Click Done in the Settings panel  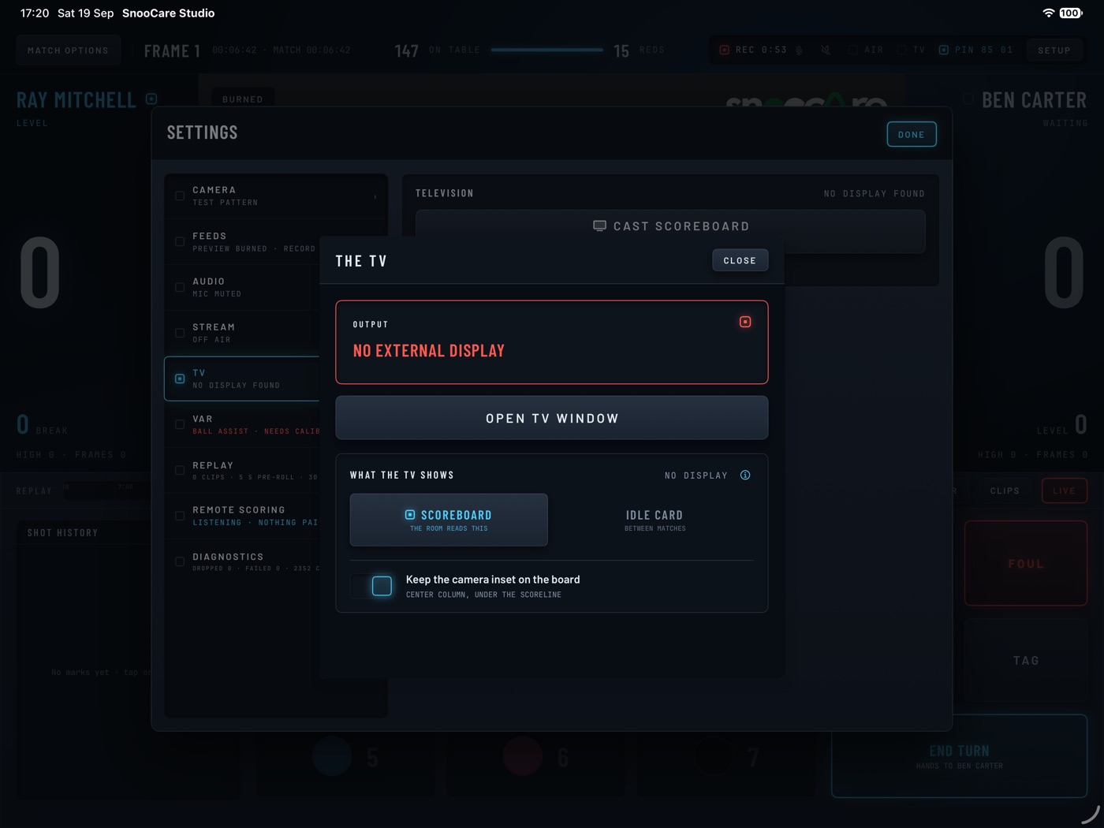coord(912,134)
